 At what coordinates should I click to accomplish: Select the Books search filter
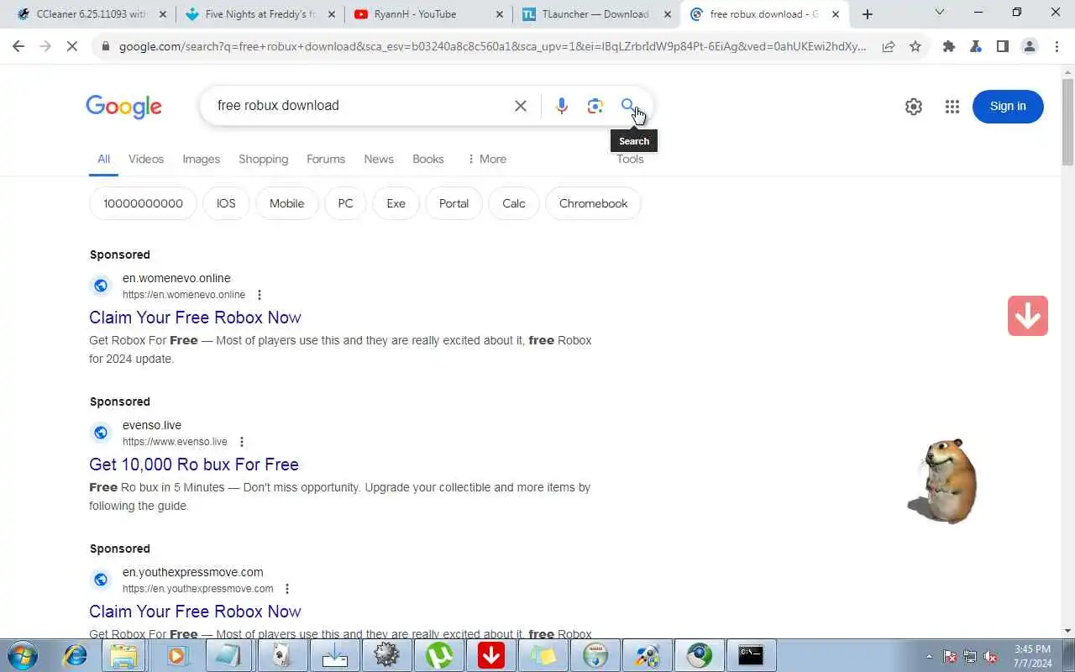point(428,159)
